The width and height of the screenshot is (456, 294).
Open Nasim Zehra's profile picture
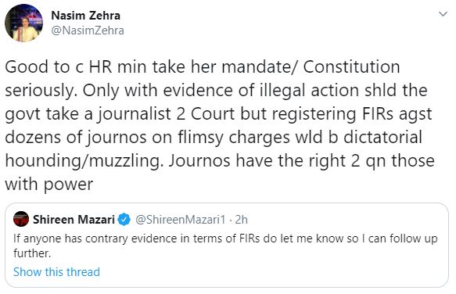pyautogui.click(x=23, y=23)
